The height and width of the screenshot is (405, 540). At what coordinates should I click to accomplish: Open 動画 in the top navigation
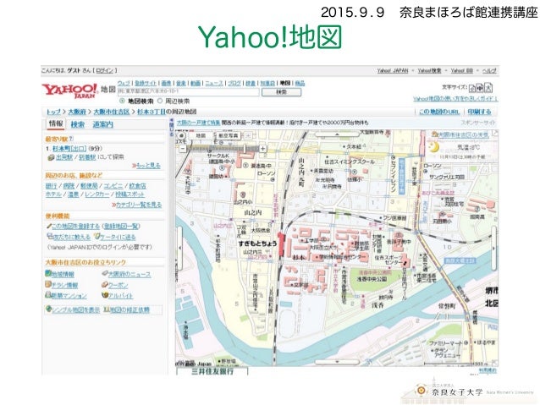[196, 83]
